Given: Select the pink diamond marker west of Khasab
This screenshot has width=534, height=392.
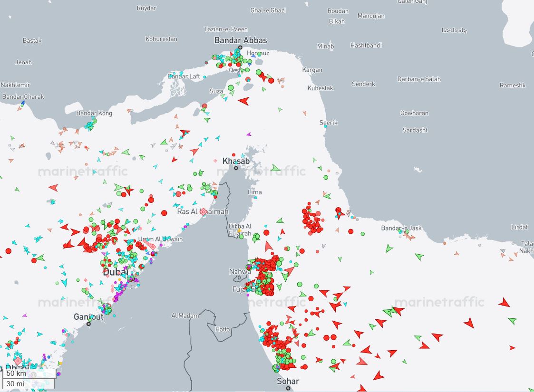Looking at the screenshot, I should pos(215,161).
